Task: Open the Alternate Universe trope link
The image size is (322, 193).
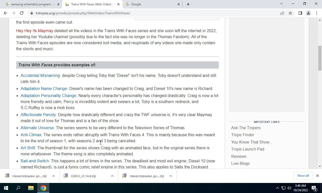Action: 37,128
